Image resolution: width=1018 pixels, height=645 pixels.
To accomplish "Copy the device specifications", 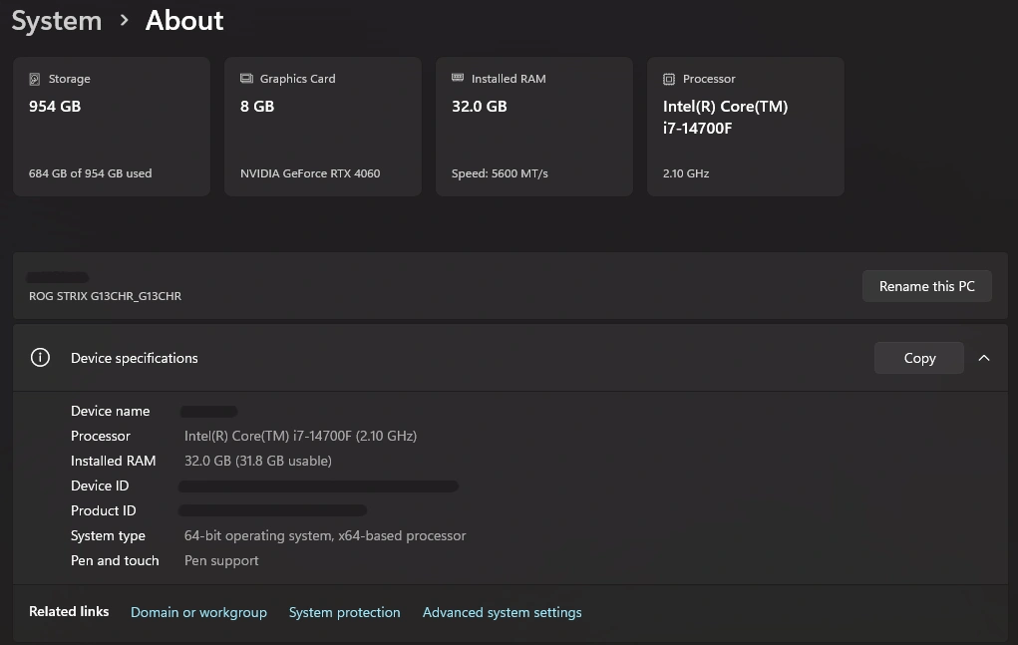I will [x=918, y=358].
